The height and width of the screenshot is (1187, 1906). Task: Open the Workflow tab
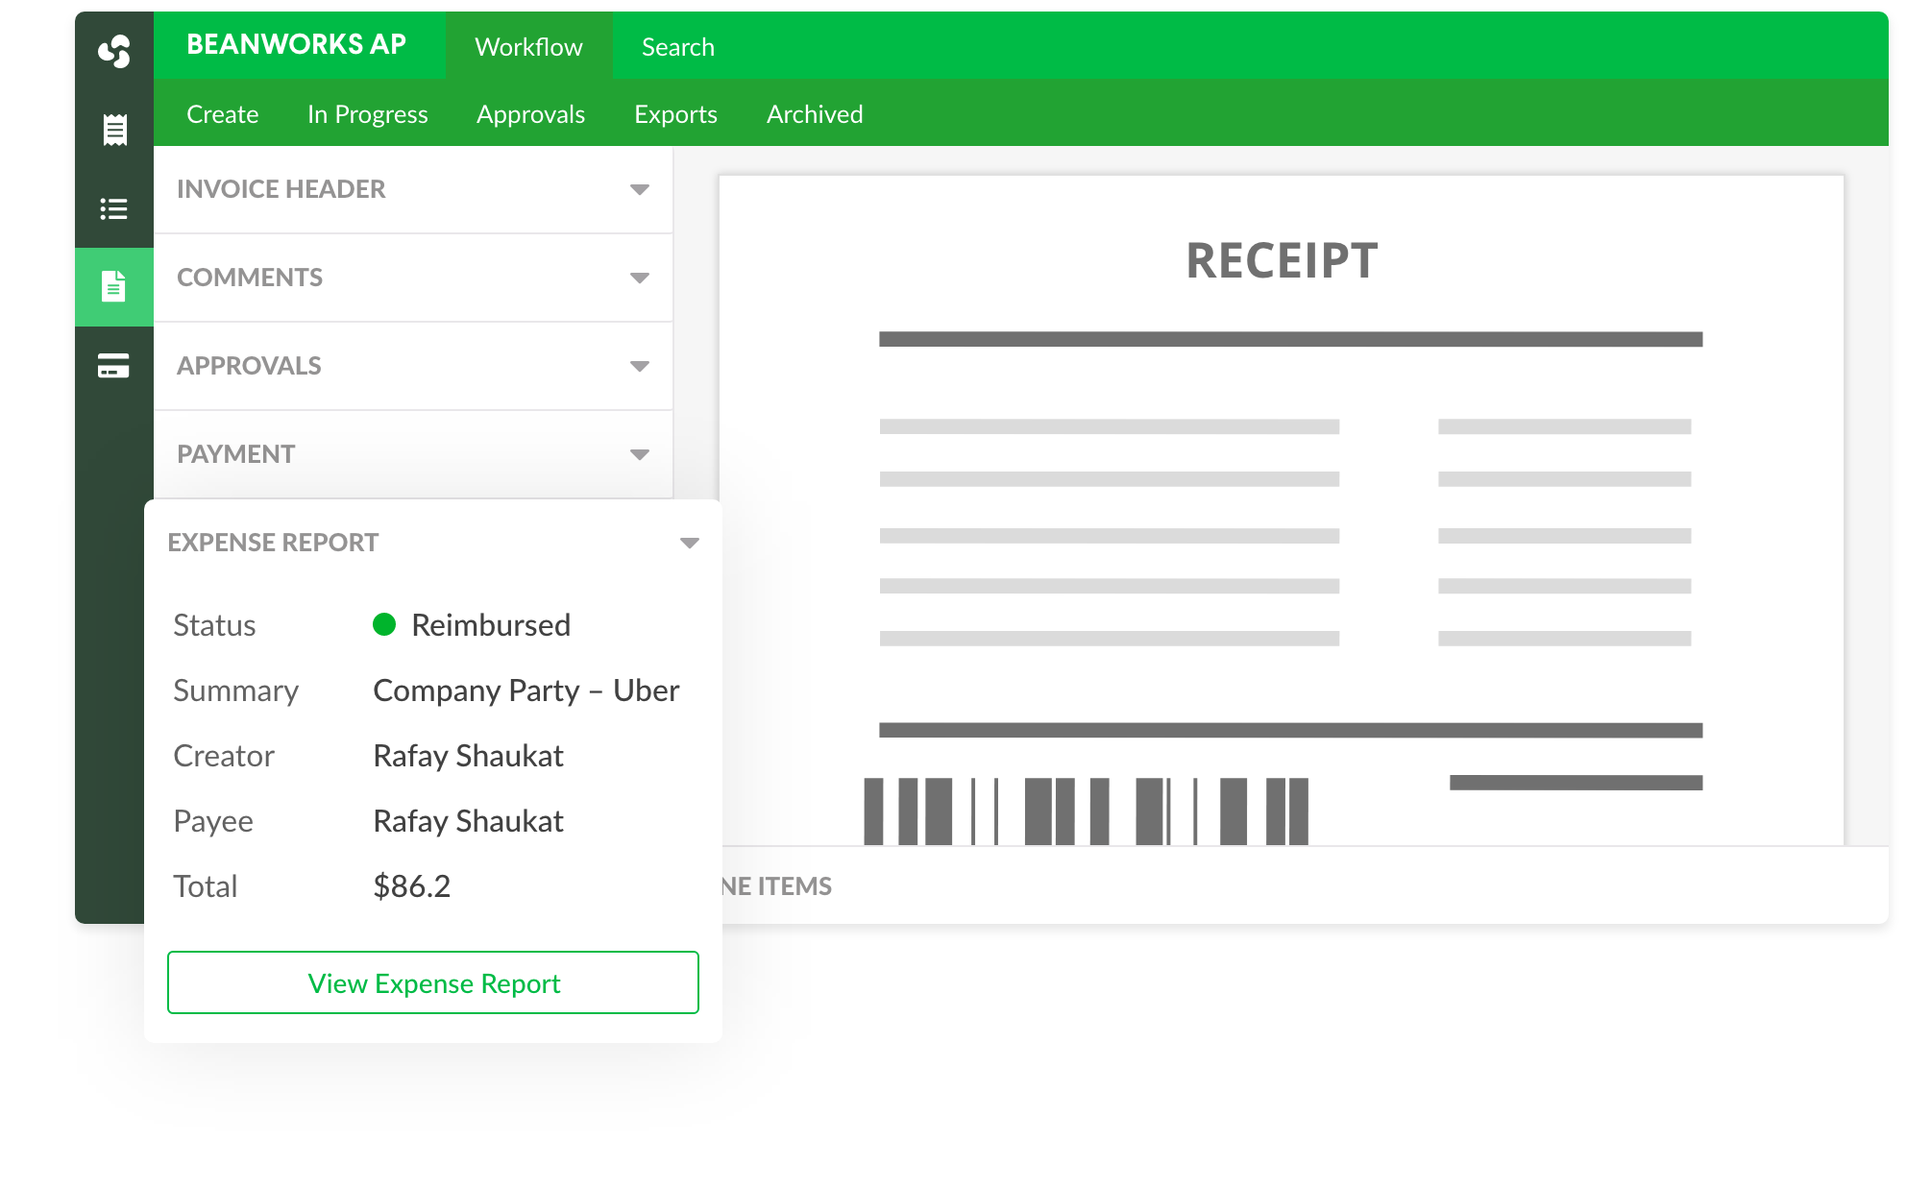click(x=528, y=46)
